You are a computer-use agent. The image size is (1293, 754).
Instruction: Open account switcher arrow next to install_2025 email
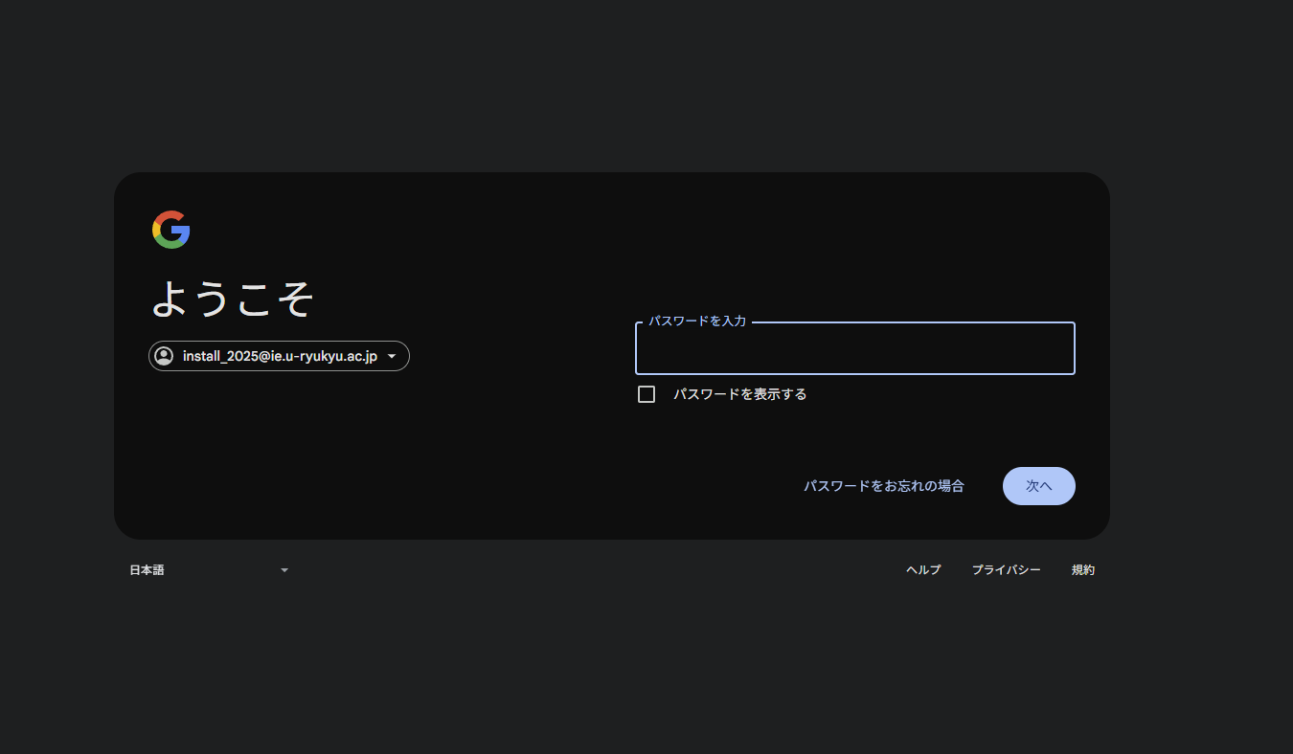coord(392,356)
